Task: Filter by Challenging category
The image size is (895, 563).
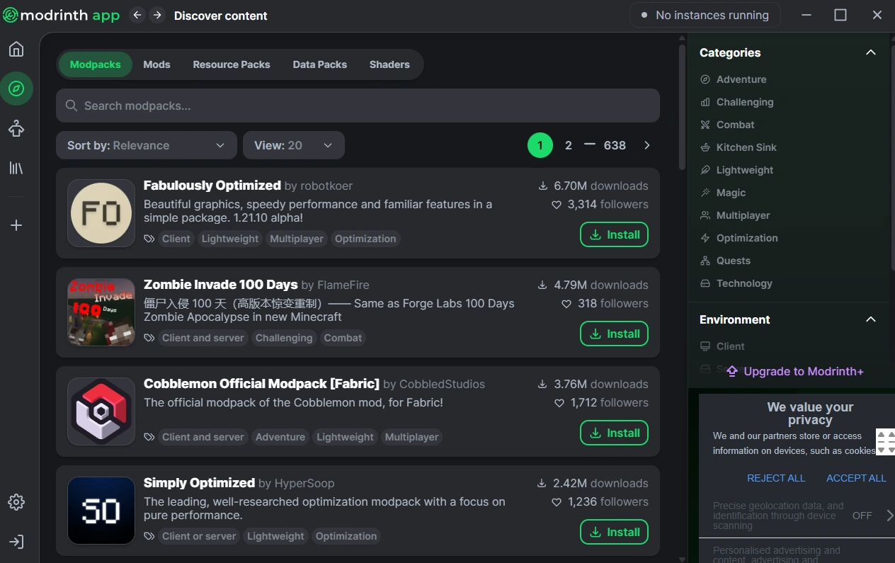Action: pyautogui.click(x=736, y=102)
